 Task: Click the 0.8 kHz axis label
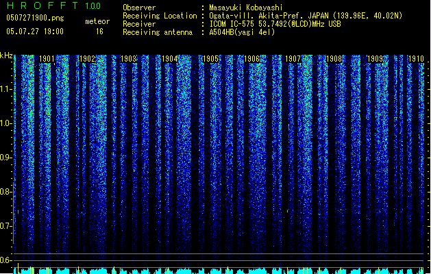(x=5, y=192)
